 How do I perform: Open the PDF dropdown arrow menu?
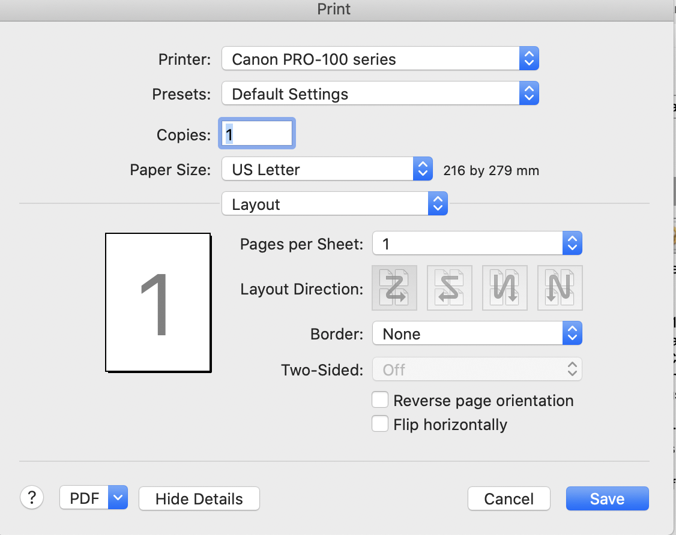pyautogui.click(x=118, y=498)
